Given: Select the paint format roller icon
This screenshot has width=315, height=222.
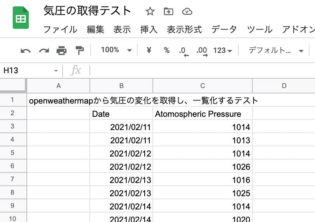Looking at the screenshot, I should click(80, 50).
